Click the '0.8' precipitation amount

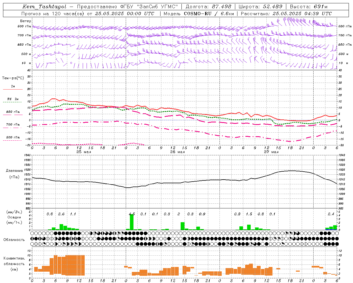click(261, 214)
